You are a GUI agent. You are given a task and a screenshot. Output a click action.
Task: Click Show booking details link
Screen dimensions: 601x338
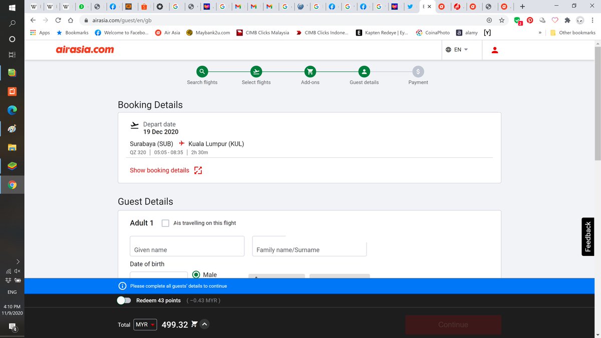159,170
